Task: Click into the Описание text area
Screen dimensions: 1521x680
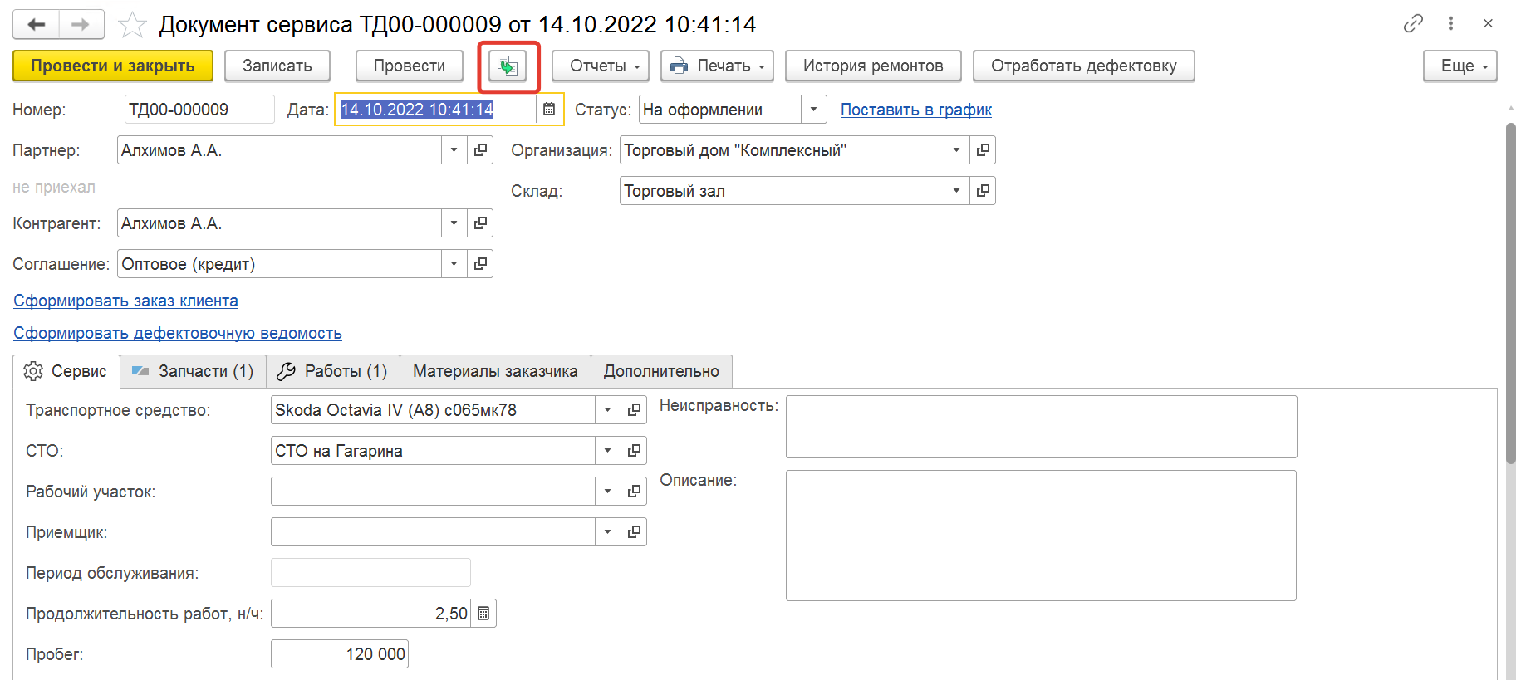Action: pos(1042,536)
